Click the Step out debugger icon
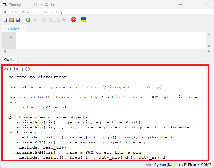The height and width of the screenshot is (168, 214). coord(58,20)
